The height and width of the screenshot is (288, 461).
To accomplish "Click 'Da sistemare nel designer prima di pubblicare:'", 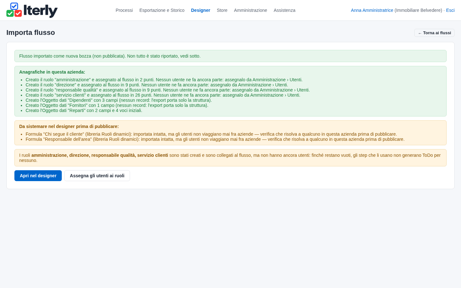I will 69,126.
